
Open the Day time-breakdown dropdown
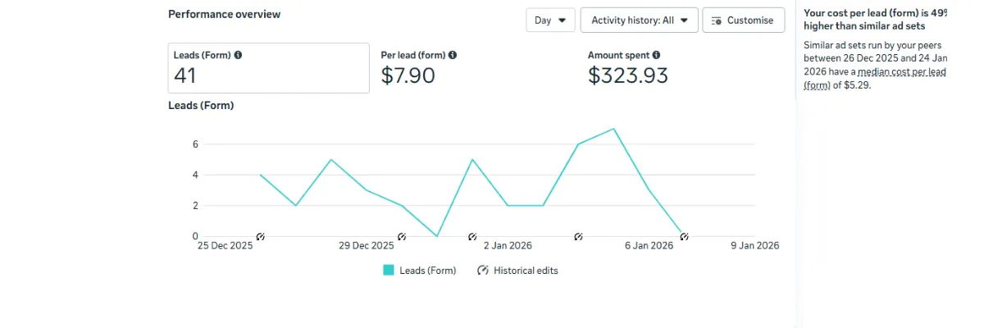point(550,20)
